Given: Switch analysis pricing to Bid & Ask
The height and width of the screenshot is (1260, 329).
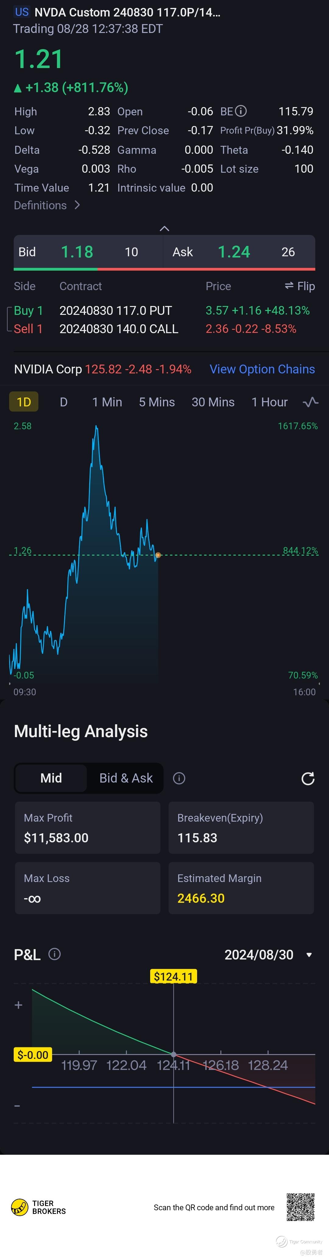Looking at the screenshot, I should pos(126,778).
